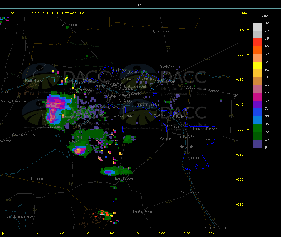Select the -20 tick on the horizontal axis
Image resolution: width=281 pixels, height=237 pixels.
pyautogui.click(x=12, y=233)
